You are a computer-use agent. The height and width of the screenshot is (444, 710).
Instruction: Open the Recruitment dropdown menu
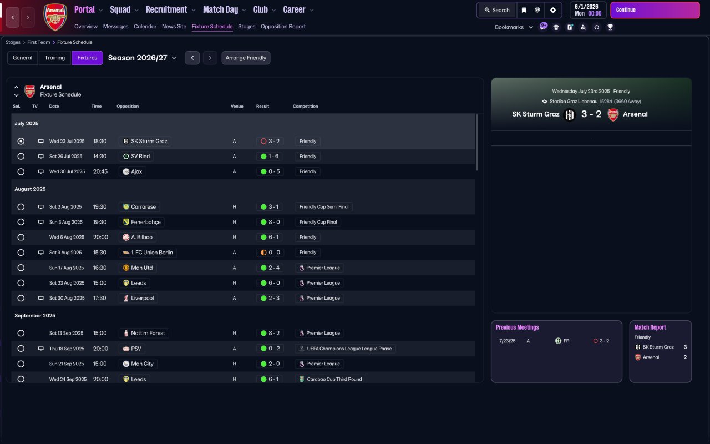click(171, 9)
